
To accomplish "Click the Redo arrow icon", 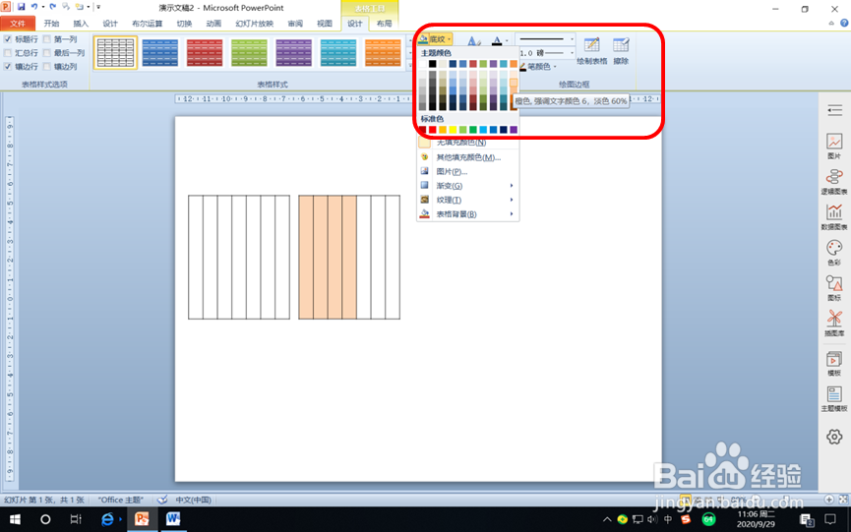I will (53, 7).
